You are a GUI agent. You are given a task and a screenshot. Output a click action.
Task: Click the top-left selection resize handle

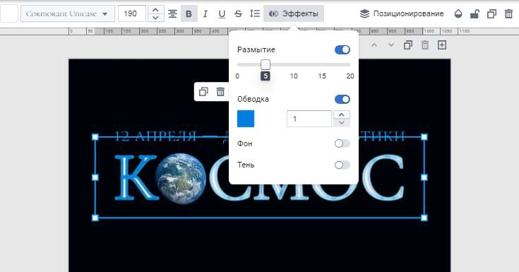click(x=95, y=137)
